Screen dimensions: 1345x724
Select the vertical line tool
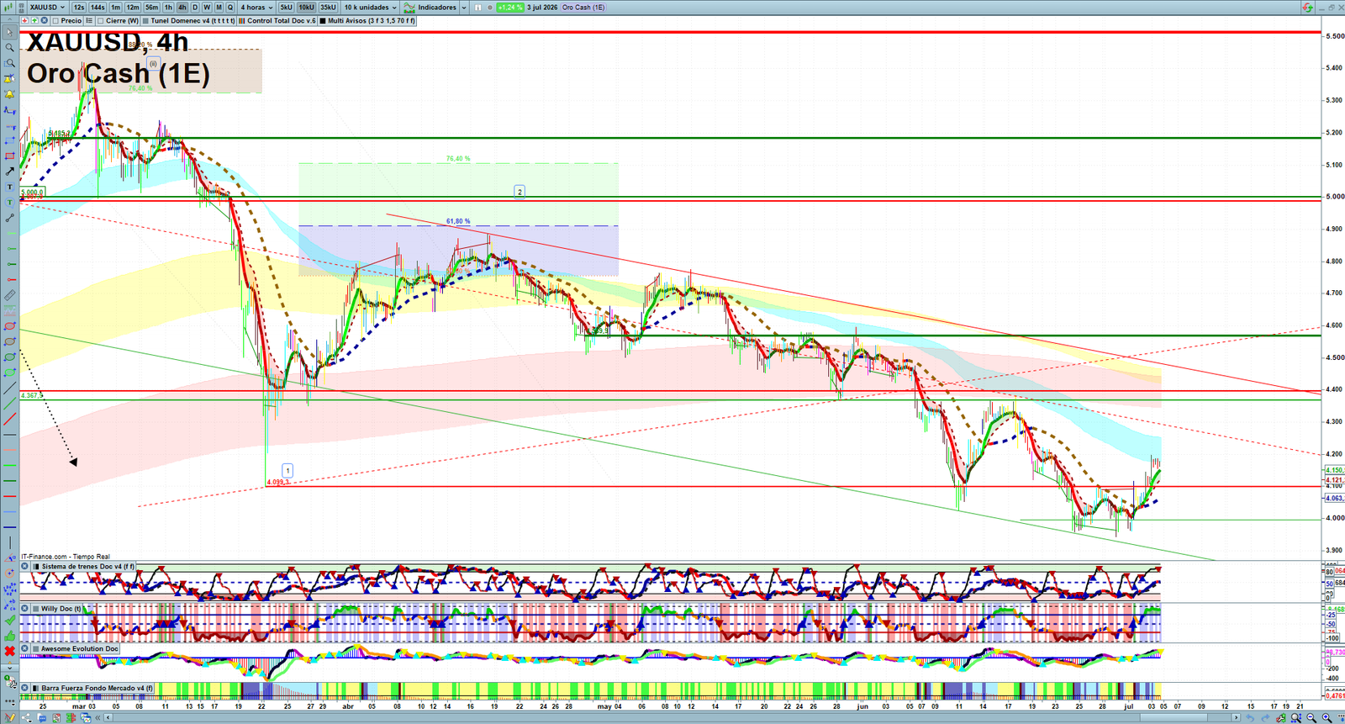[9, 542]
